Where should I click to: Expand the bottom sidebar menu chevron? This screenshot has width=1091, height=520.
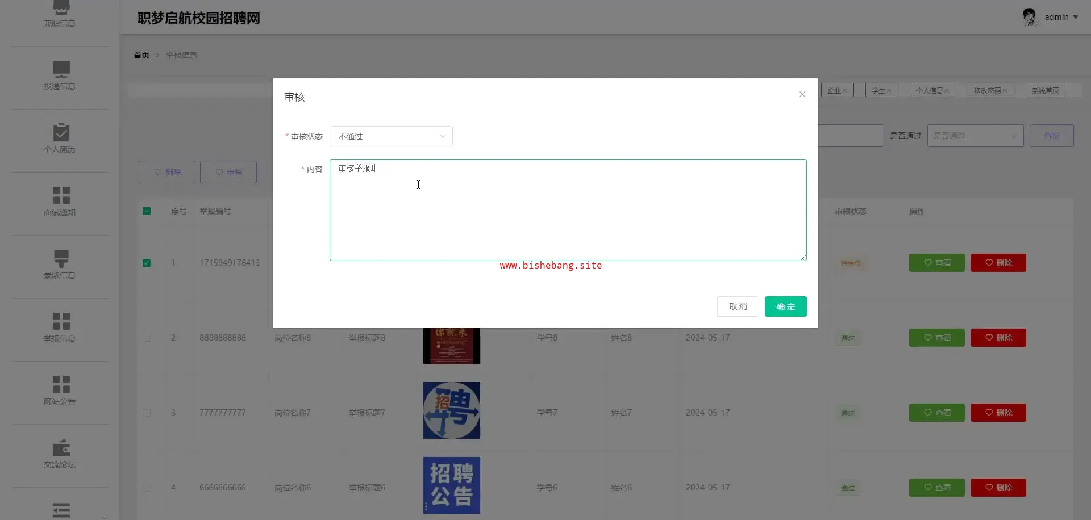click(x=105, y=517)
